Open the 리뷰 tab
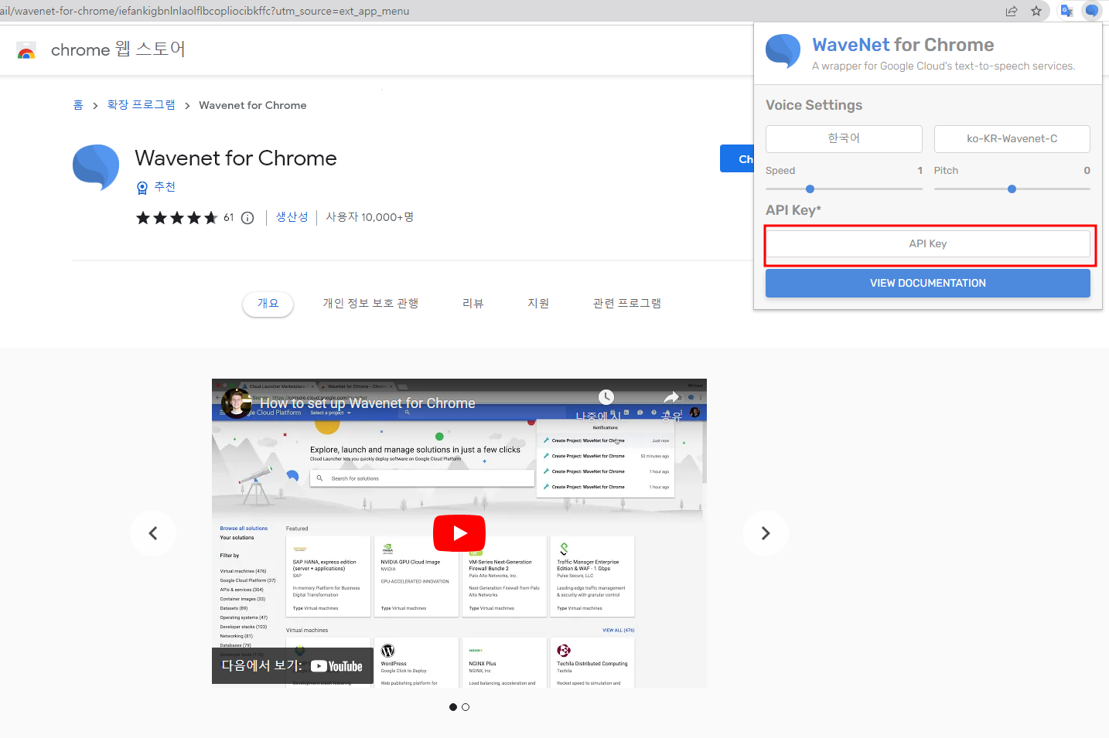 pyautogui.click(x=473, y=304)
